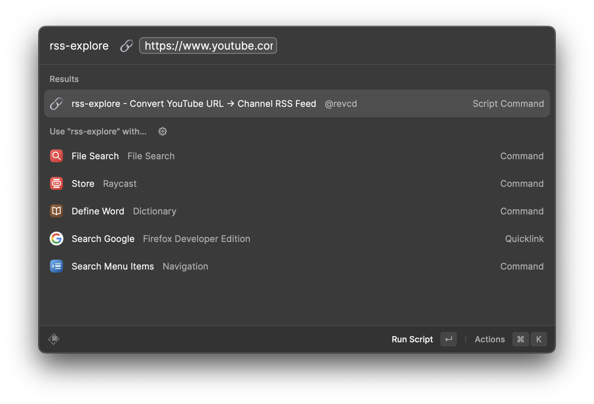Image resolution: width=594 pixels, height=404 pixels.
Task: Click the Script Command type label
Action: (508, 104)
